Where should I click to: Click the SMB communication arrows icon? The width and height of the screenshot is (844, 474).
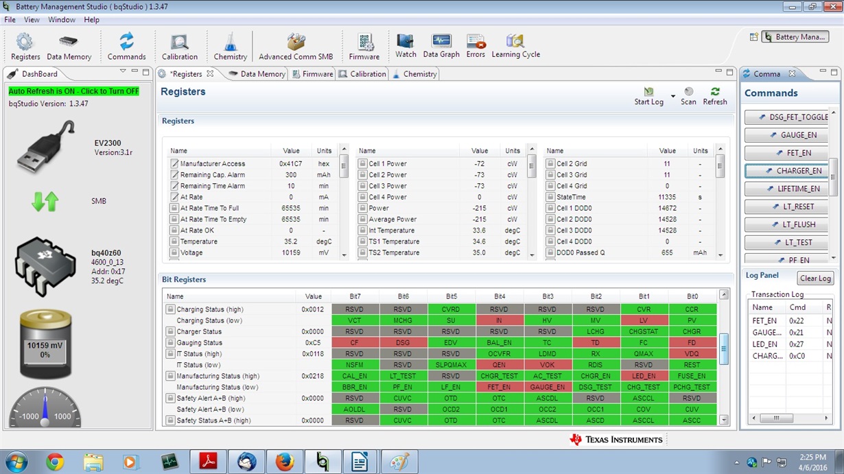point(45,201)
